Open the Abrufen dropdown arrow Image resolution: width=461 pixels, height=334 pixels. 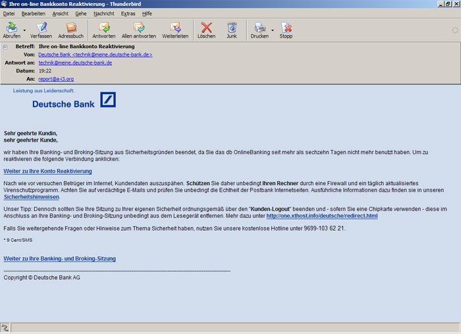[24, 30]
